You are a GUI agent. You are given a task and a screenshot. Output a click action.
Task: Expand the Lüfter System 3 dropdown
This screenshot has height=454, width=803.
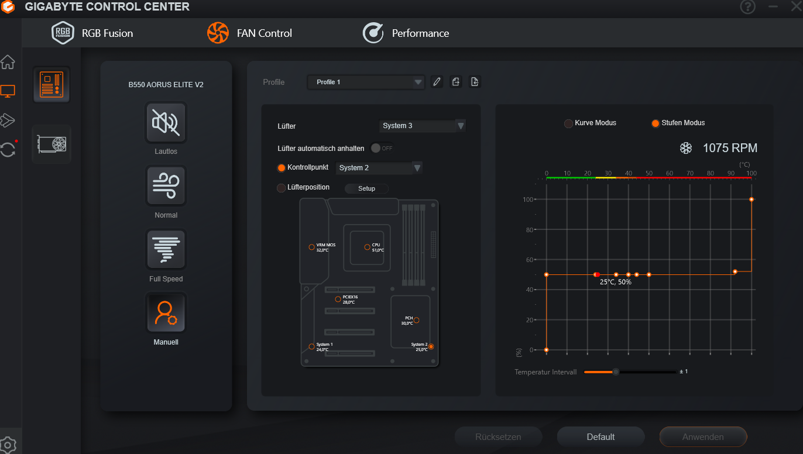click(x=423, y=126)
